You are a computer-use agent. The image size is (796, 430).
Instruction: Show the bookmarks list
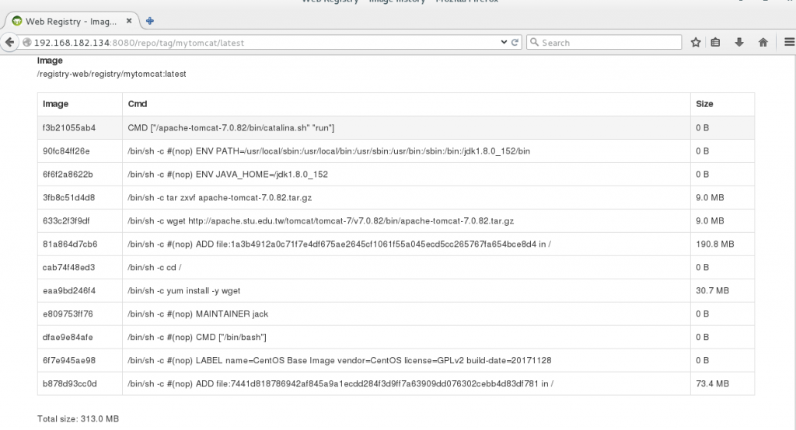[x=716, y=42]
